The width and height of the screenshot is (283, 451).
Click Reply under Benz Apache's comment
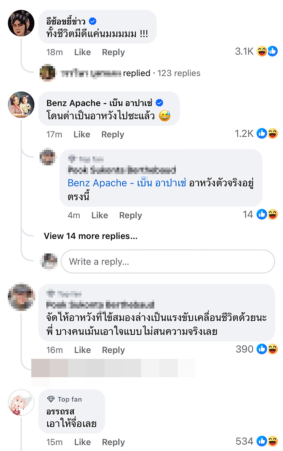pyautogui.click(x=113, y=134)
